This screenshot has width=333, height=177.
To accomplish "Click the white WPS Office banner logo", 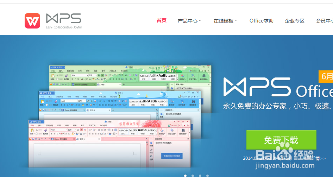I will coord(278,87).
